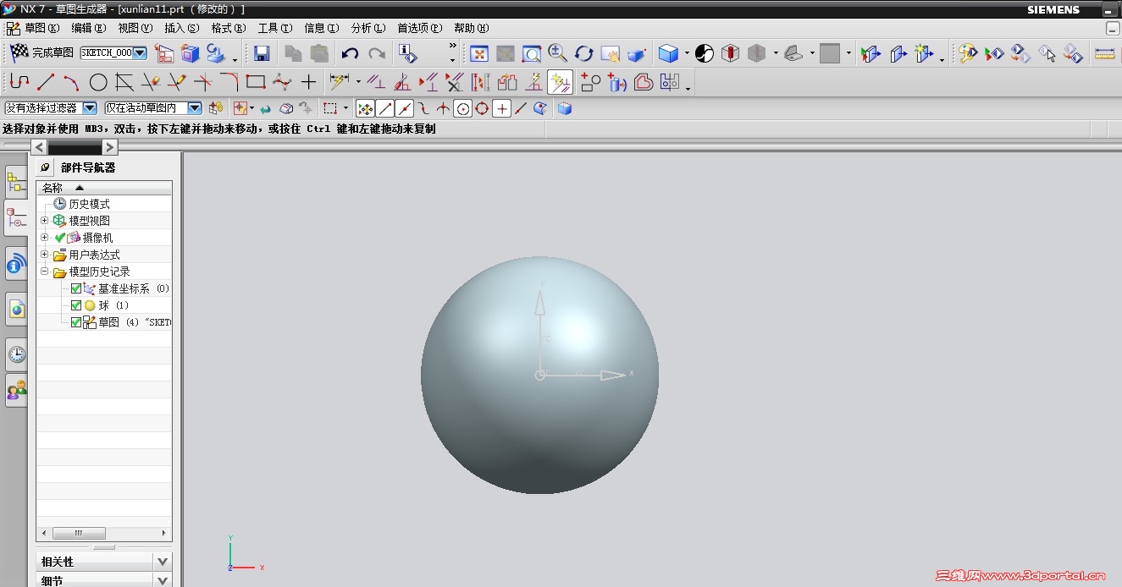The width and height of the screenshot is (1122, 587).
Task: Open the Roles sidebar tab
Action: [16, 390]
